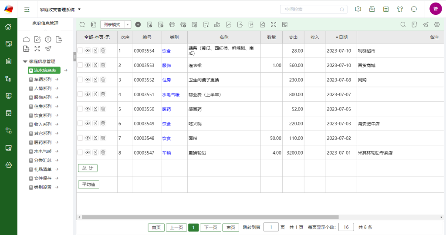The width and height of the screenshot is (446, 235).
Task: Click the horizontal scrollbar of the table
Action: tap(210, 217)
